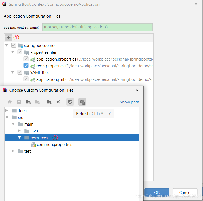Screen dimensions: 203x201
Task: Collapse the src folder
Action: pos(7,117)
